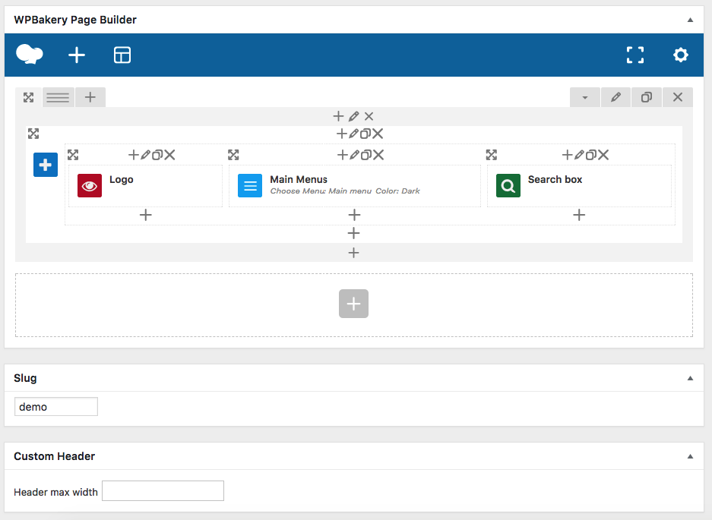Edit the outer column settings
Screen dimensions: 712x520
click(354, 116)
